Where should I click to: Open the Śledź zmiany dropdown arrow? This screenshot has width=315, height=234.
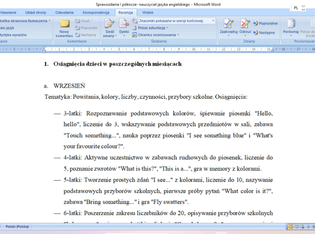(x=116, y=36)
